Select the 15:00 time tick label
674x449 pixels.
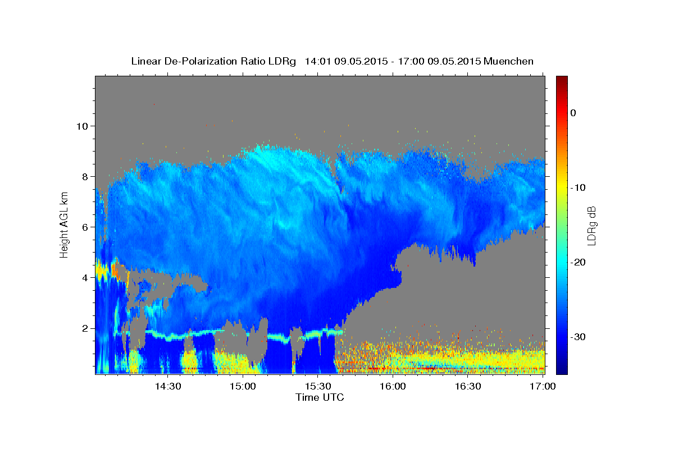[x=243, y=386]
